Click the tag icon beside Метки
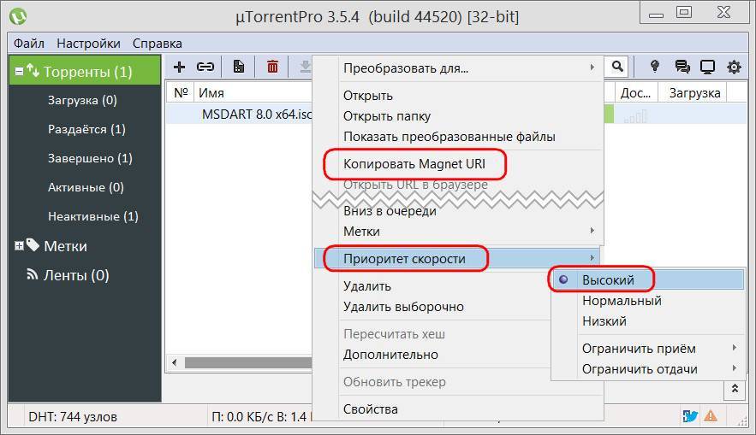 pos(33,245)
